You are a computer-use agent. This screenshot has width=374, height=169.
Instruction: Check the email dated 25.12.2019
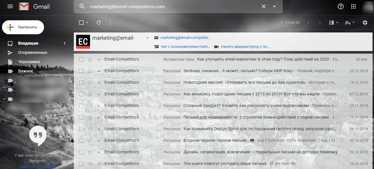(x=81, y=71)
